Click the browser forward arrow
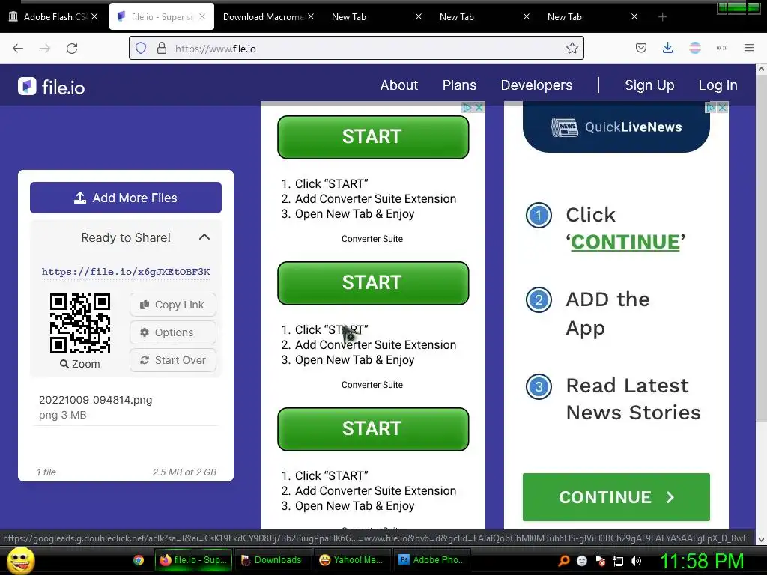This screenshot has height=575, width=767. tap(45, 49)
